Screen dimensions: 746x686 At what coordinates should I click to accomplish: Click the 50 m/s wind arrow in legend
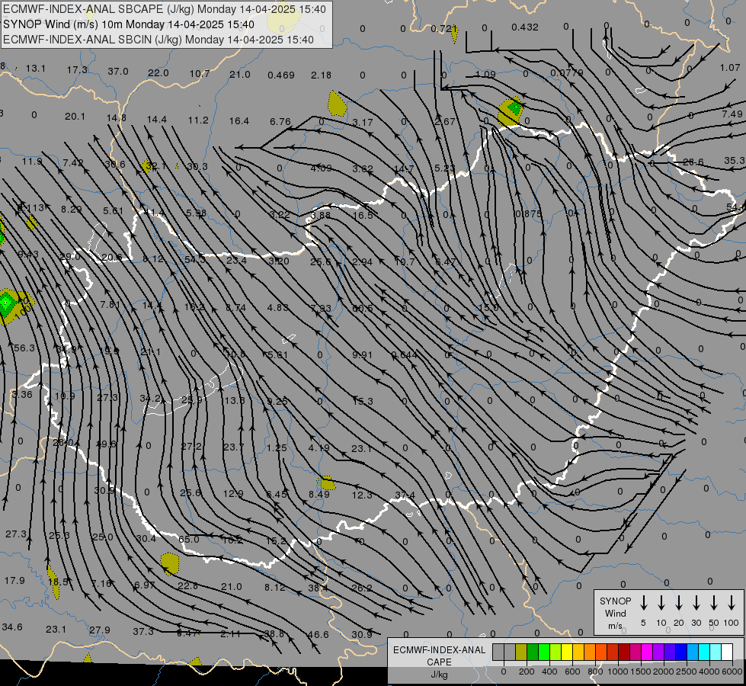714,603
